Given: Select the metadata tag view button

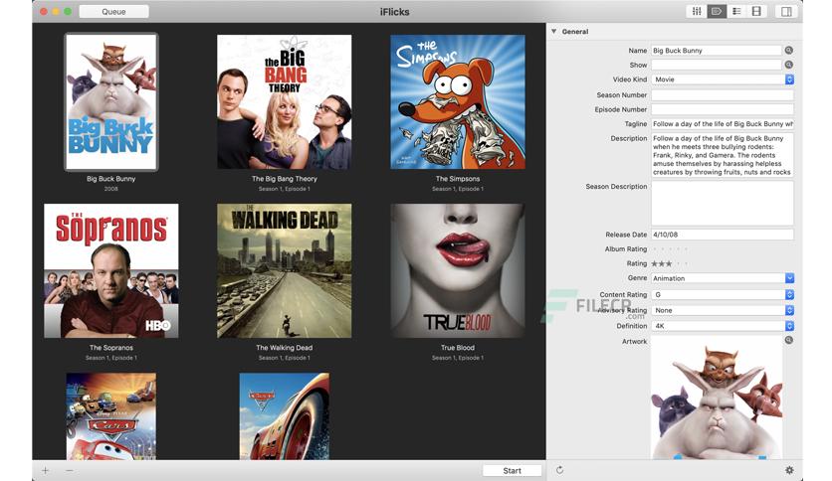Looking at the screenshot, I should pos(717,11).
